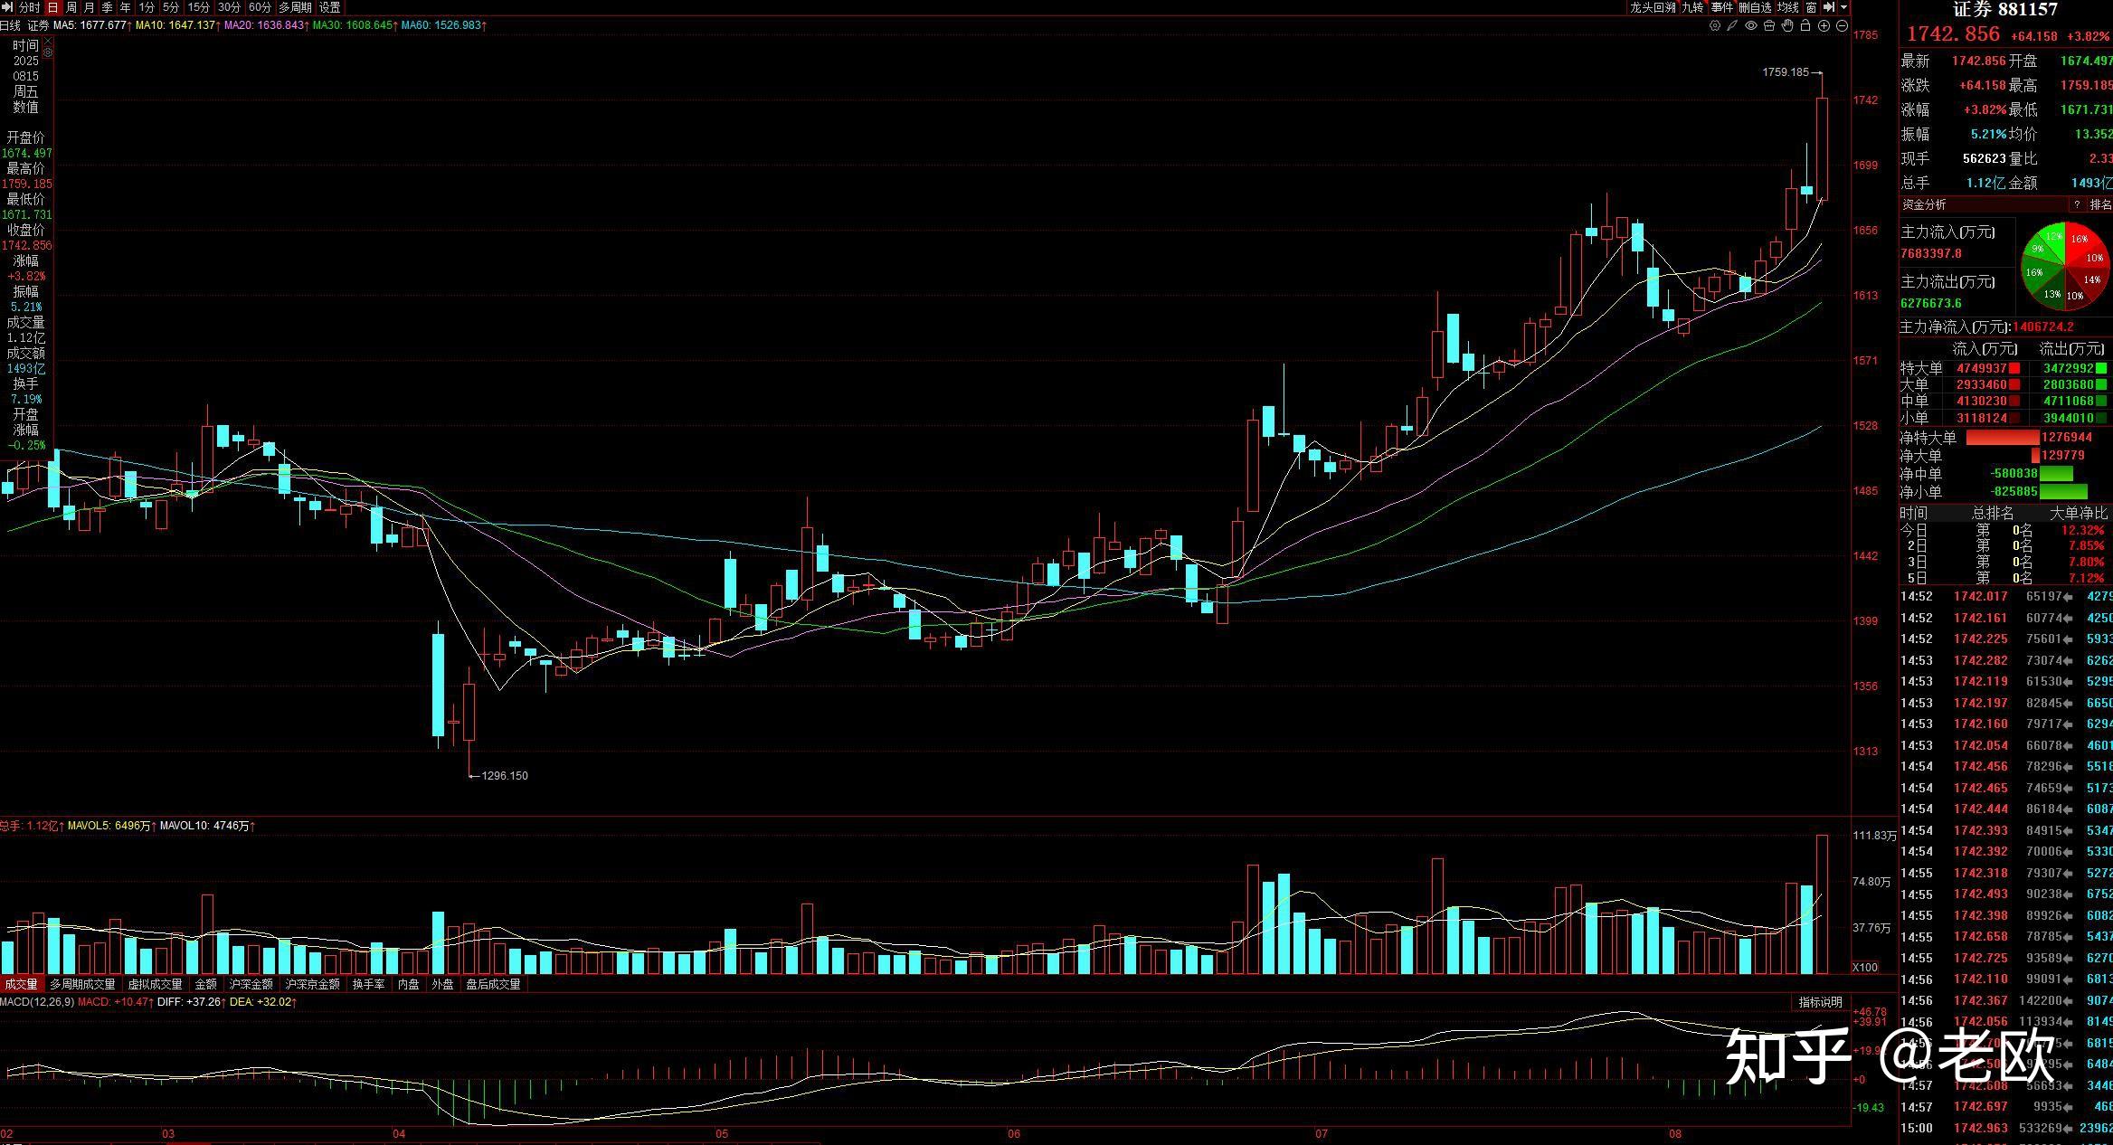Click collapse arrow icon at top-left

point(6,7)
